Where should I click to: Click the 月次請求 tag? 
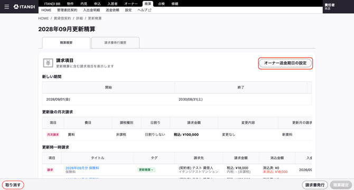coord(53,135)
